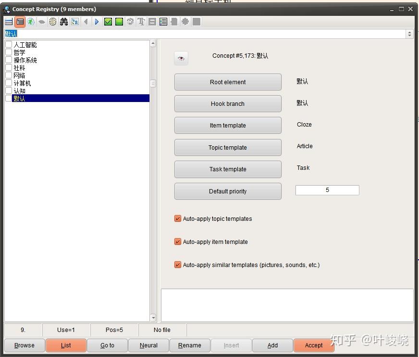Tick the checkbox next to 计算机
419x357 pixels.
(9, 83)
